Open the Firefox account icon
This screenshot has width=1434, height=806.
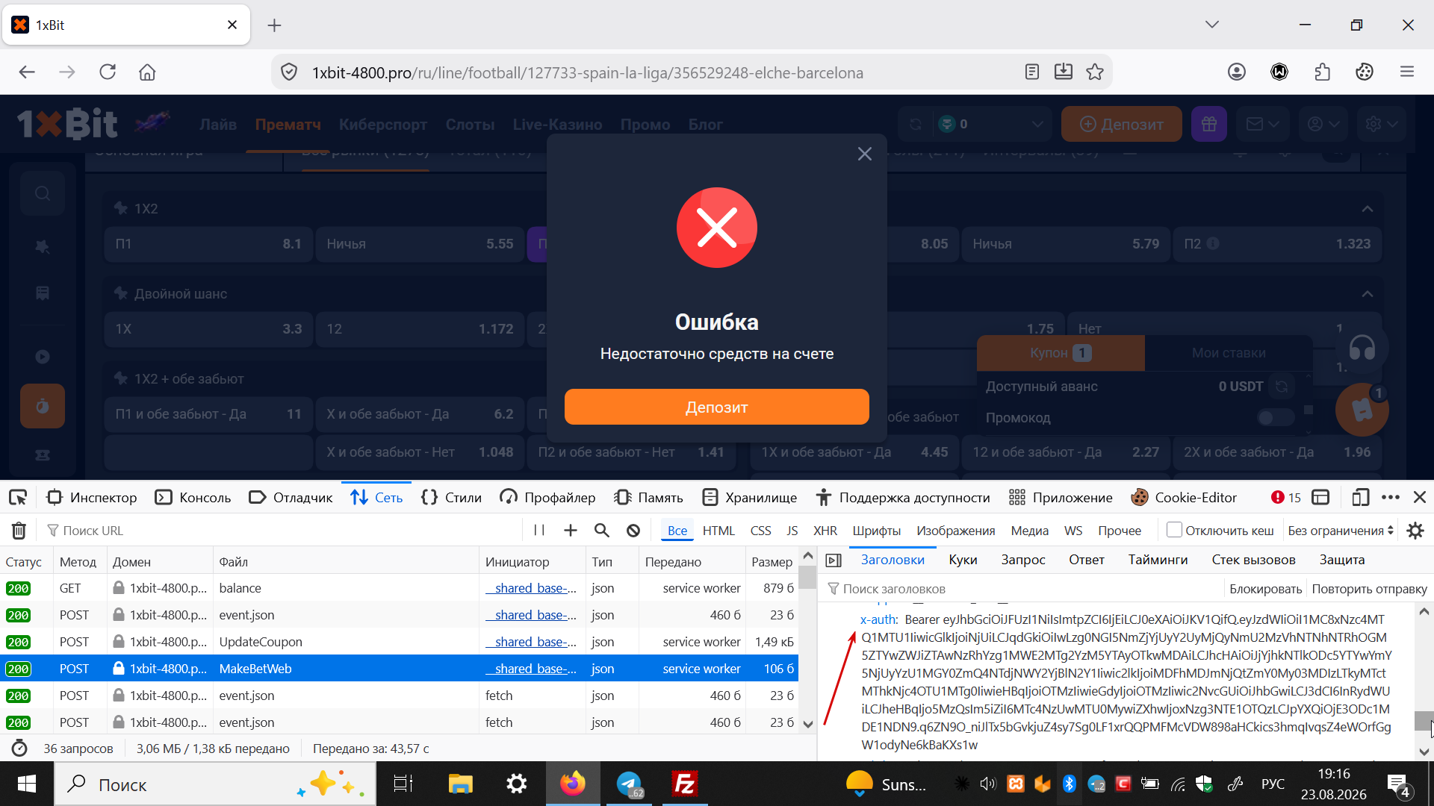1237,72
